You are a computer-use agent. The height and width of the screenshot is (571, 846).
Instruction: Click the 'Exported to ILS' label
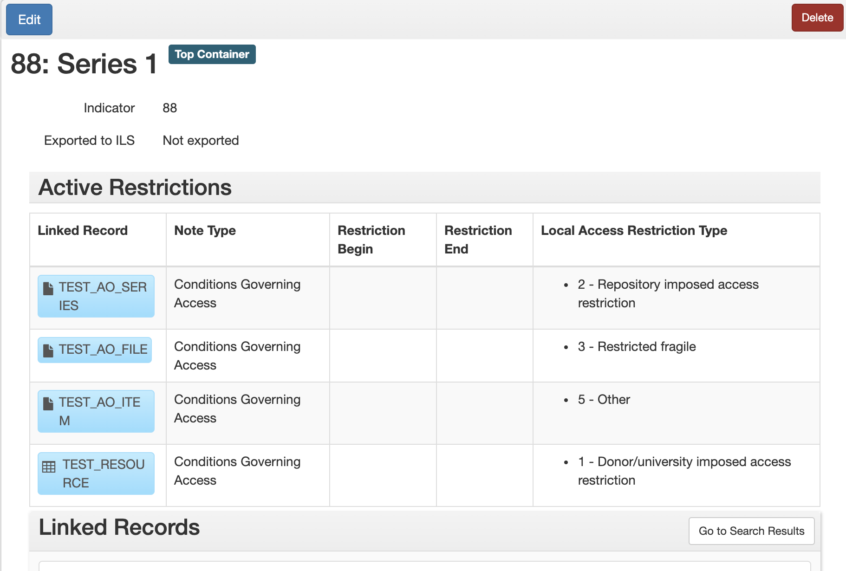pos(89,141)
